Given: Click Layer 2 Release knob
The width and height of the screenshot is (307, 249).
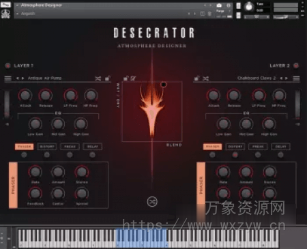Looking at the screenshot, I should tap(234, 96).
